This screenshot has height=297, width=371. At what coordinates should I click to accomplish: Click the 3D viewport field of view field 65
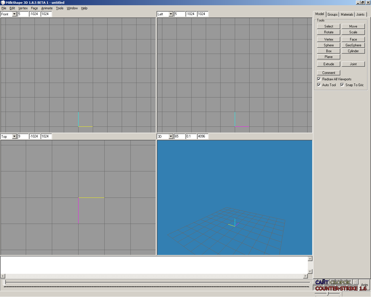[x=180, y=136]
